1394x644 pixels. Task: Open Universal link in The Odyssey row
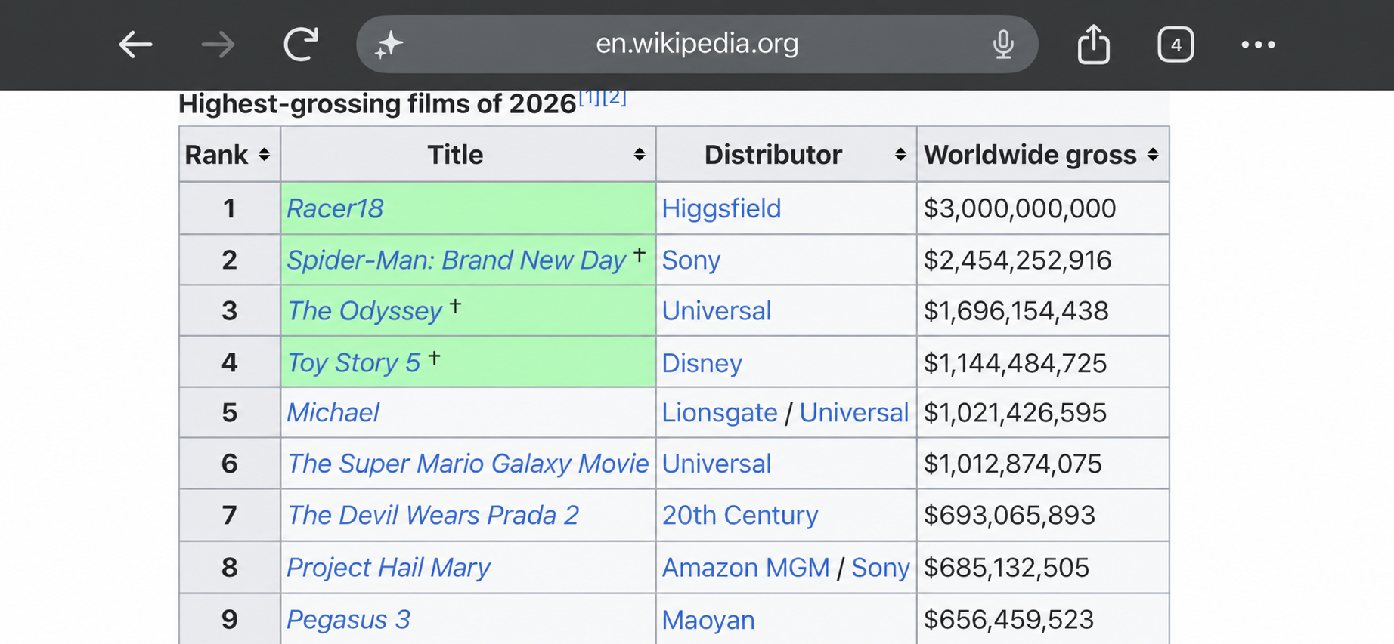[717, 311]
